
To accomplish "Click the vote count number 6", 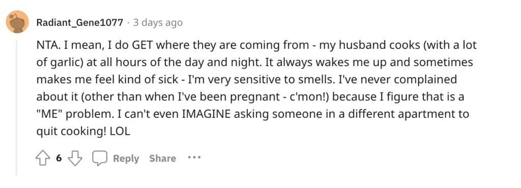I will pyautogui.click(x=59, y=159).
